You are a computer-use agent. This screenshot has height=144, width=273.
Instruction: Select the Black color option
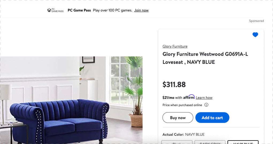click(x=177, y=142)
